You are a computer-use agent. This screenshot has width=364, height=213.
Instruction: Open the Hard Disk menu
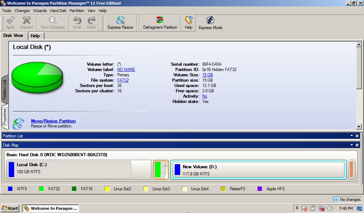58,11
